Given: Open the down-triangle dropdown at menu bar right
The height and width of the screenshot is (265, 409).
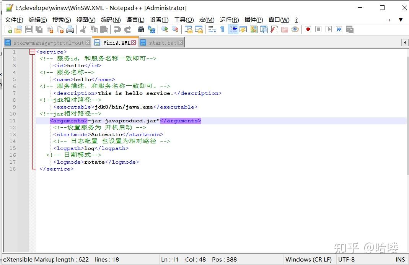Looking at the screenshot, I should [x=401, y=20].
